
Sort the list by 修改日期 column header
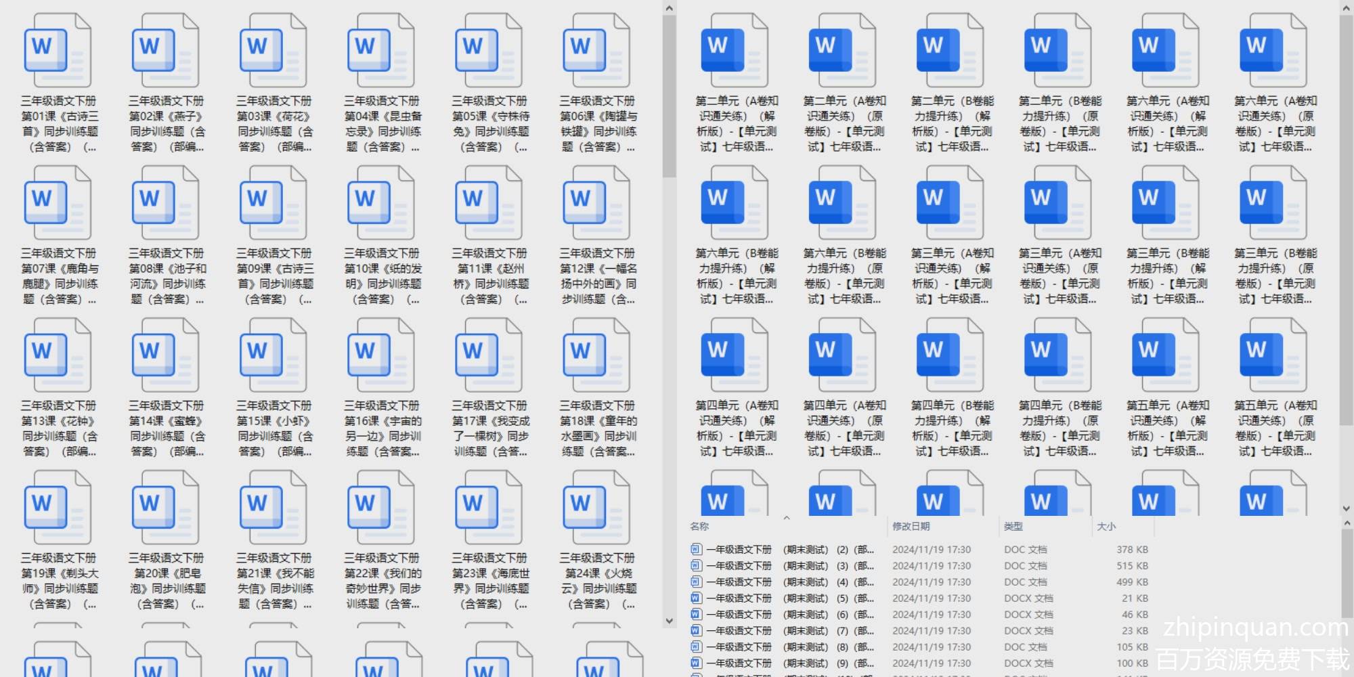pyautogui.click(x=911, y=526)
